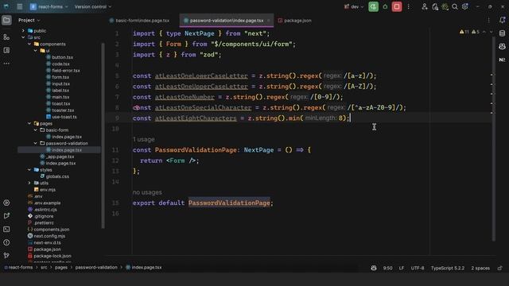Collapse the styles folder
Screen dimensions: 509x286
point(29,169)
